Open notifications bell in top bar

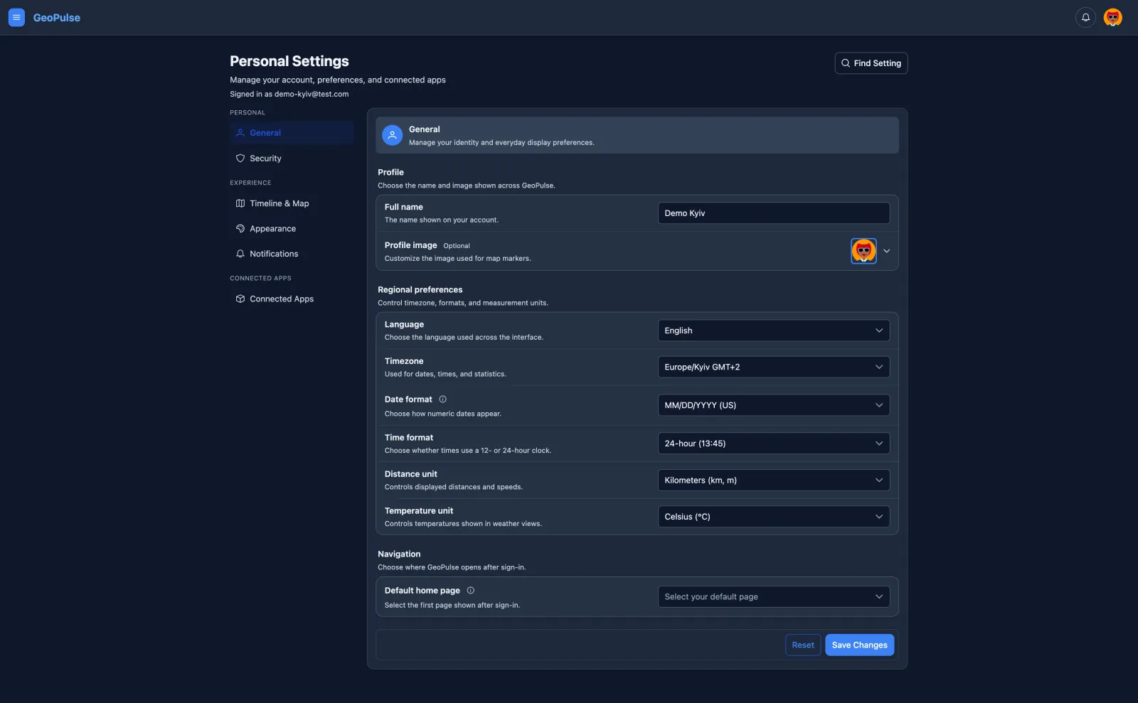click(1085, 18)
